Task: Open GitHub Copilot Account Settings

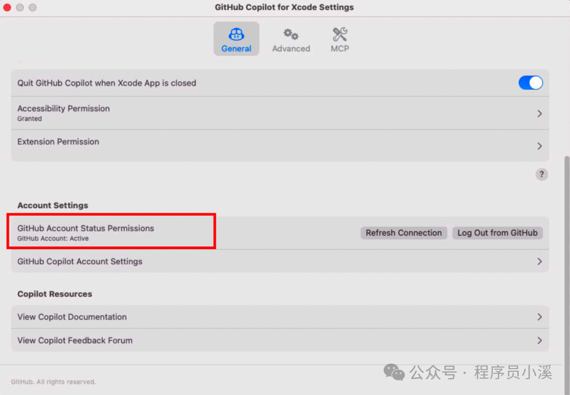Action: pyautogui.click(x=280, y=261)
